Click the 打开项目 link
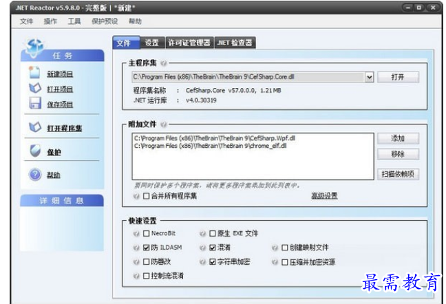Image resolution: width=446 pixels, height=304 pixels. click(60, 89)
